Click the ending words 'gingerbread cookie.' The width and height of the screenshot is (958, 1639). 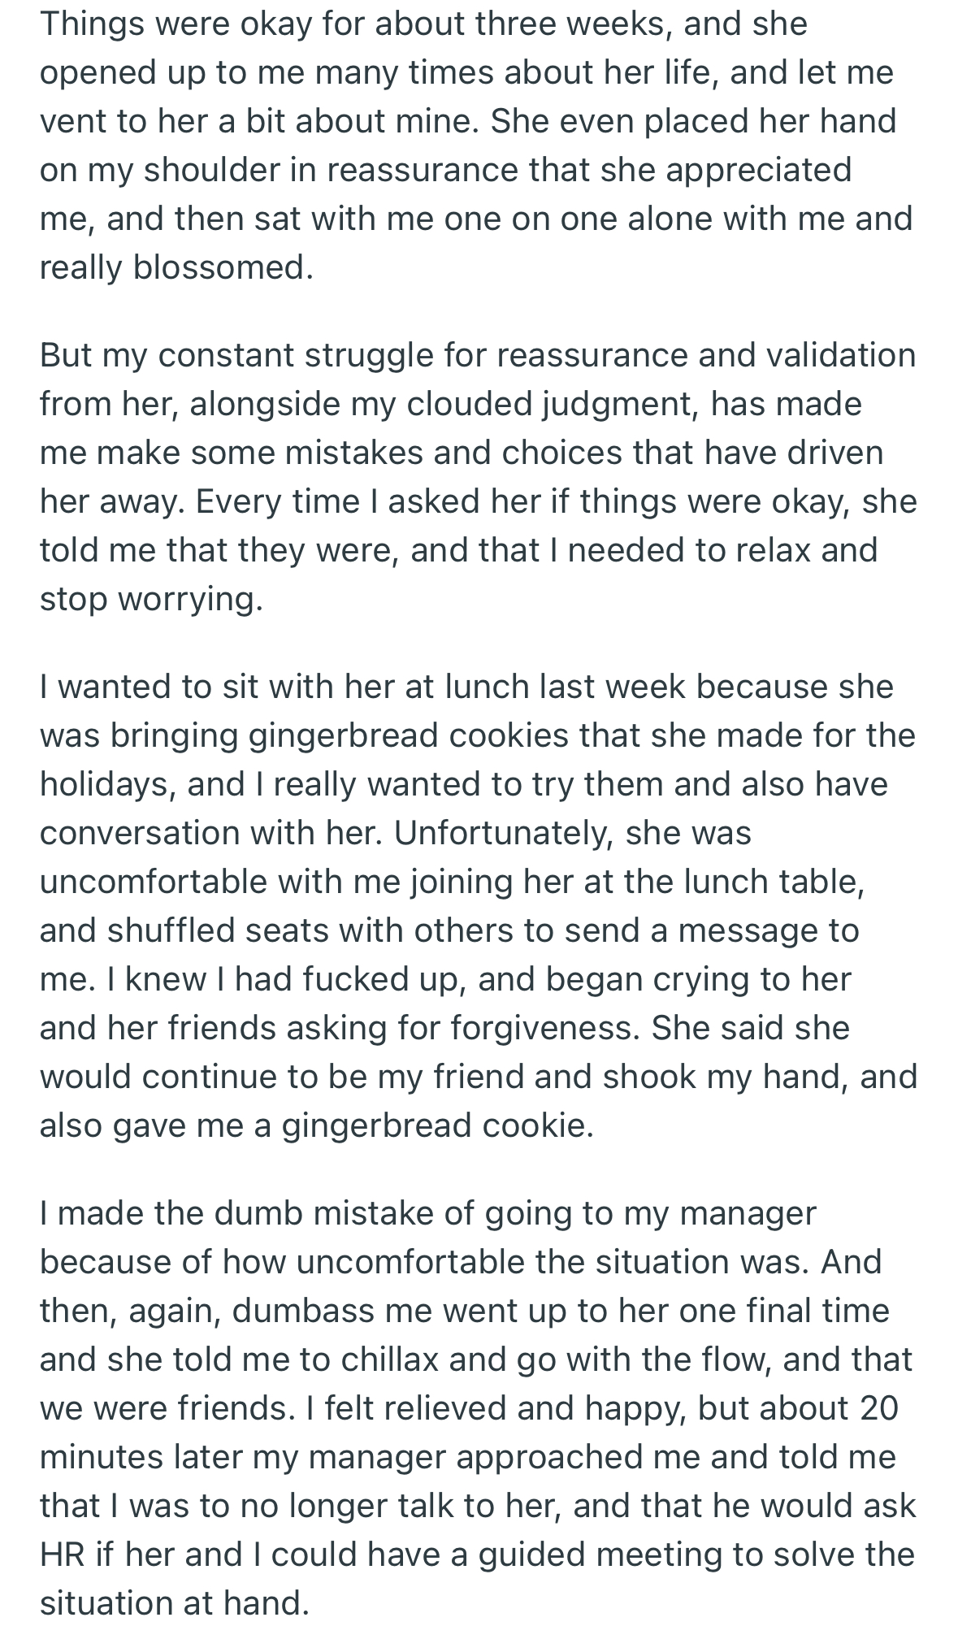(439, 1126)
